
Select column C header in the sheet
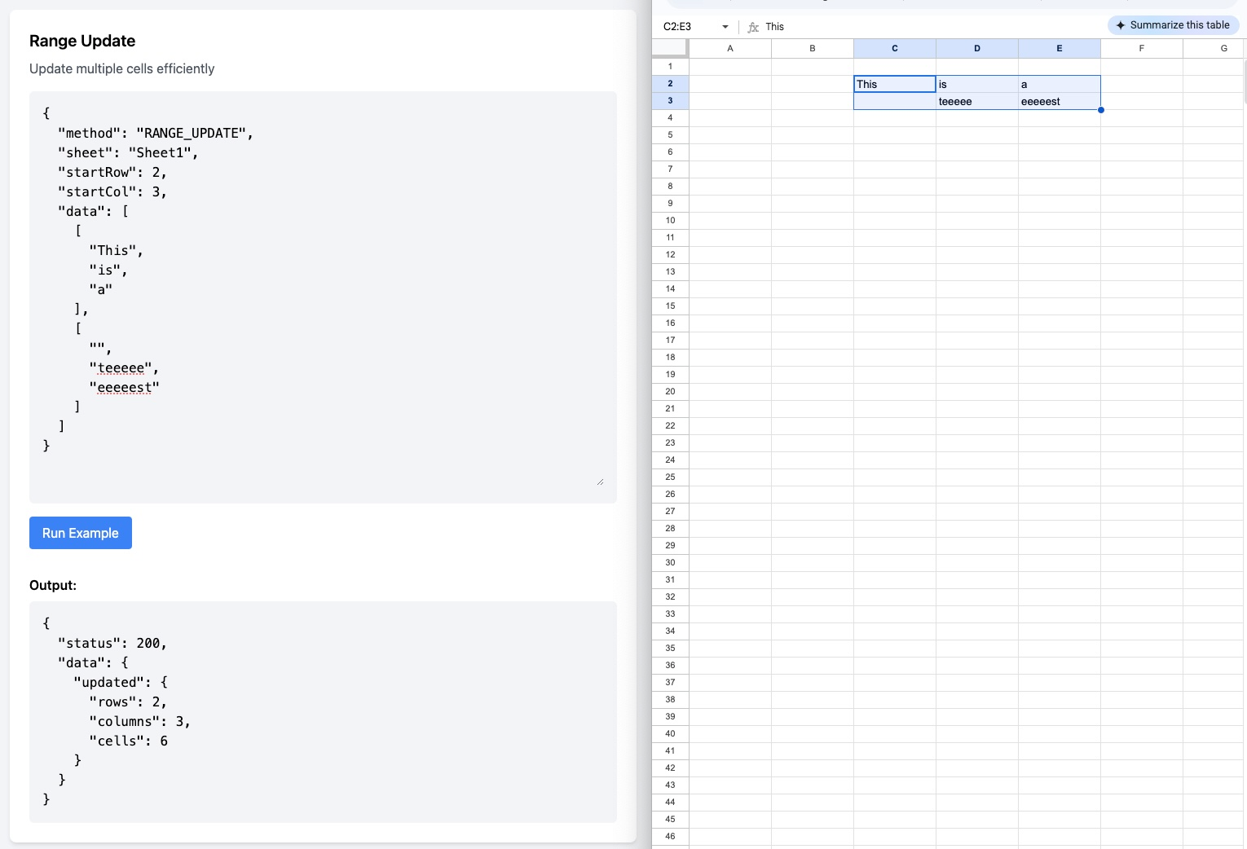pos(895,49)
